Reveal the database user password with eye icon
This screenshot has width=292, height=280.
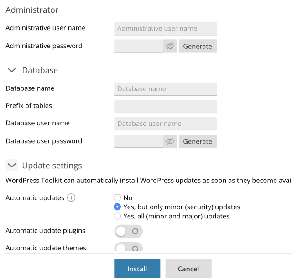pyautogui.click(x=170, y=141)
